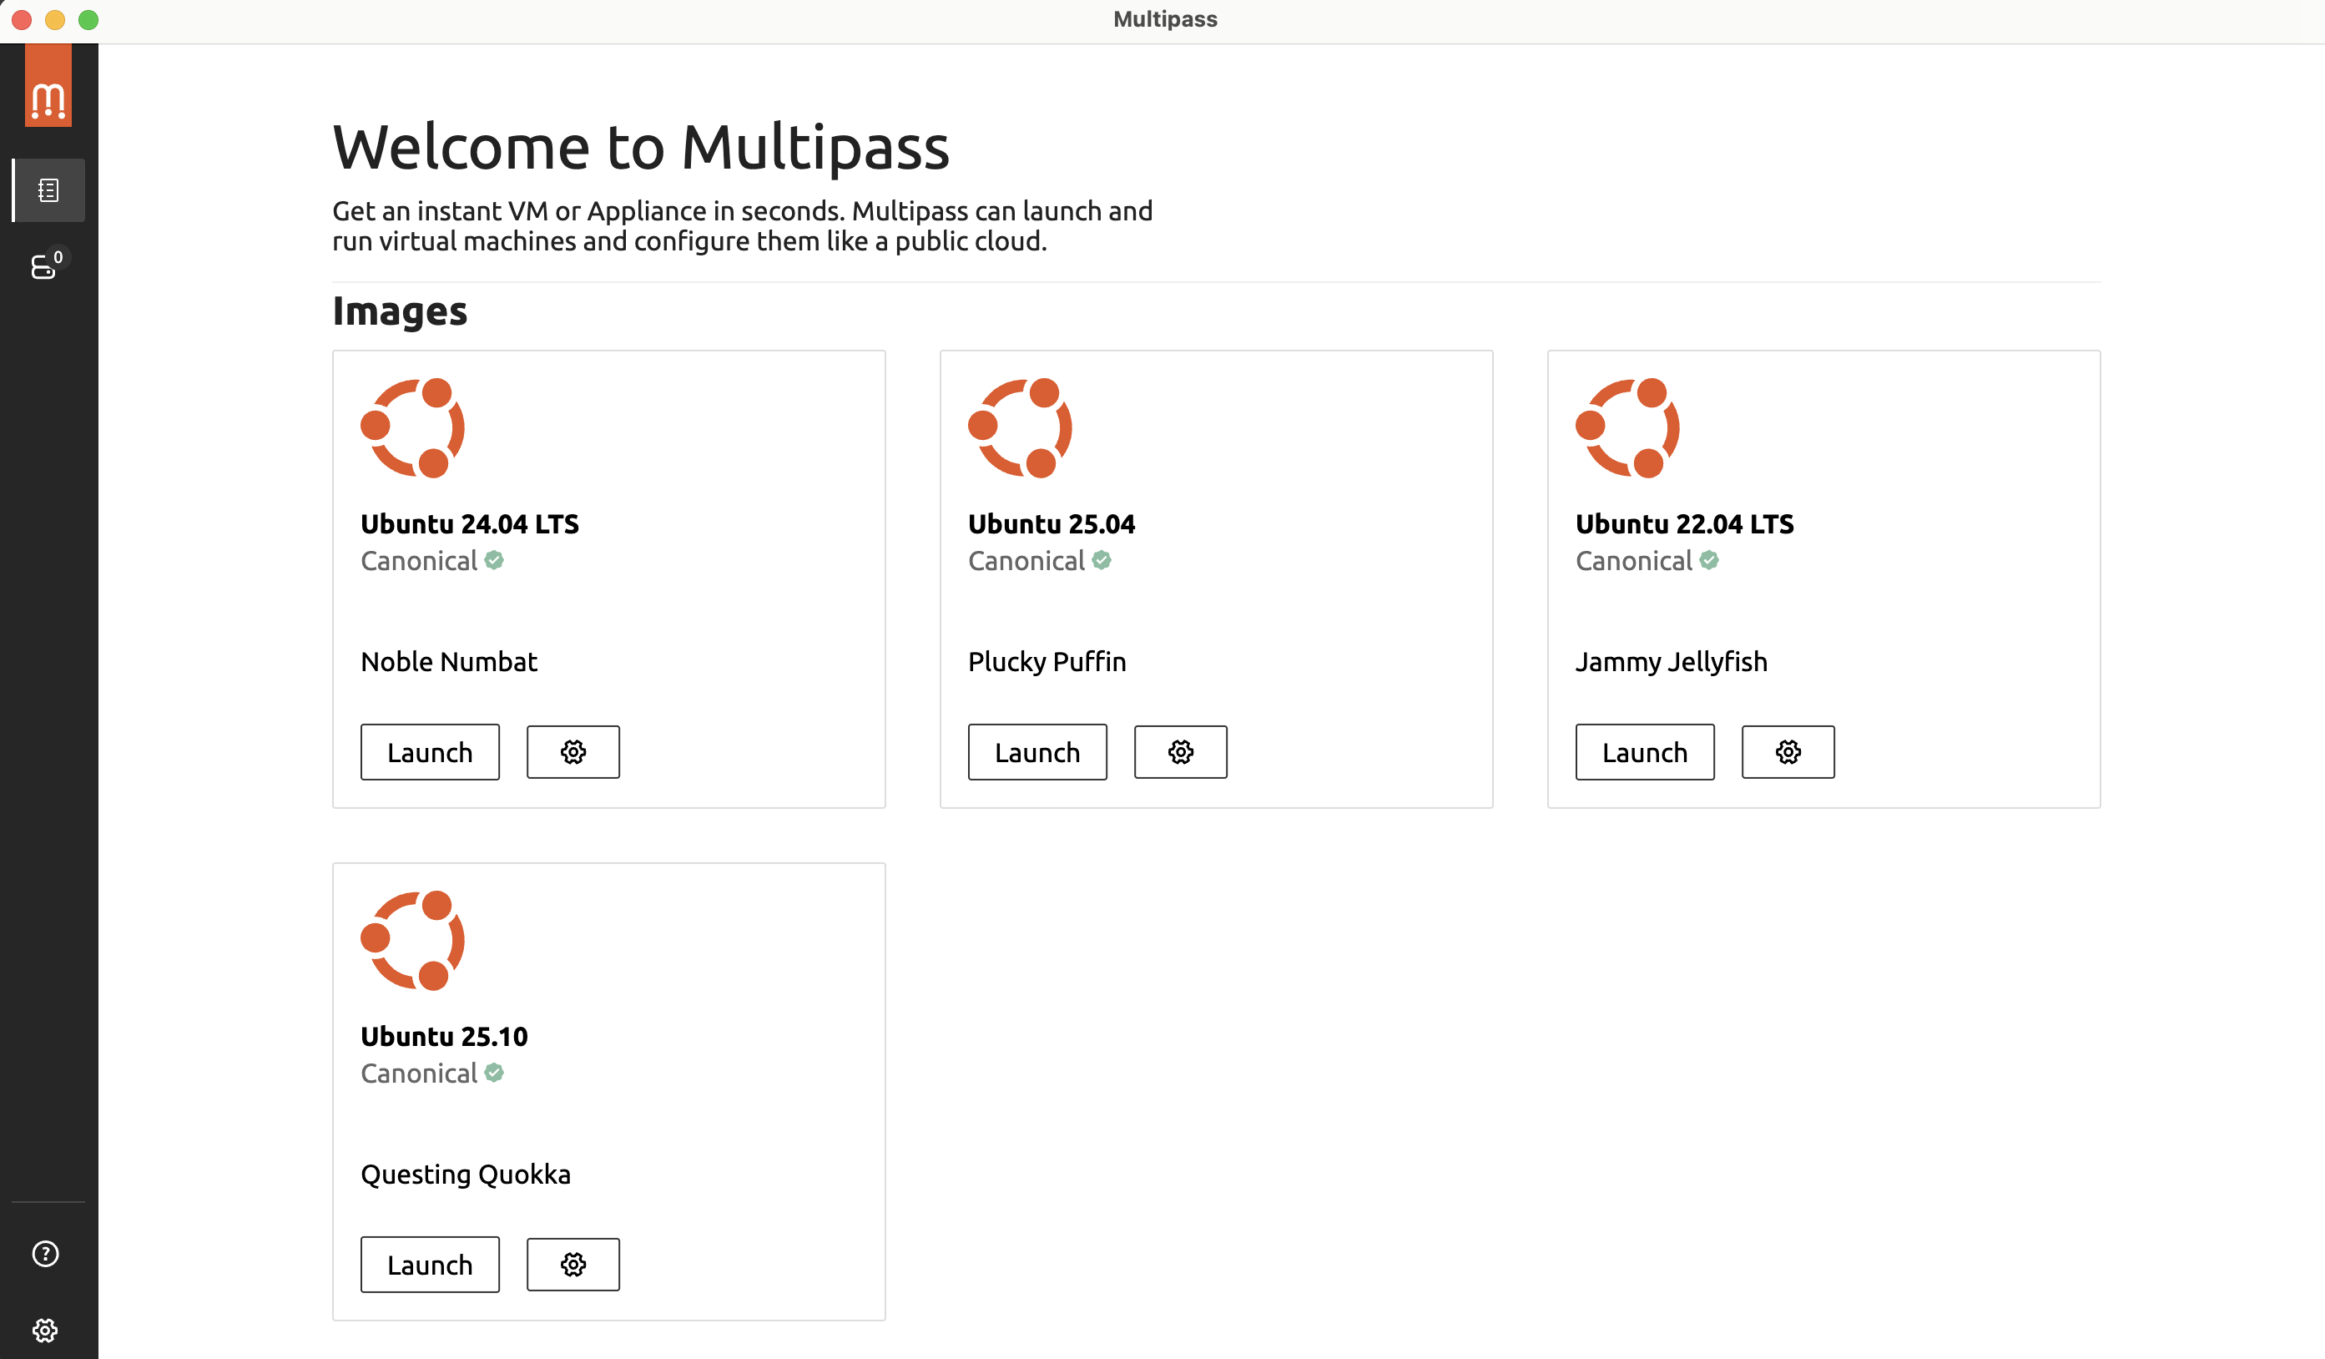The image size is (2325, 1359).
Task: Launch the Ubuntu 25.10 Questing Quokka image
Action: pos(430,1264)
